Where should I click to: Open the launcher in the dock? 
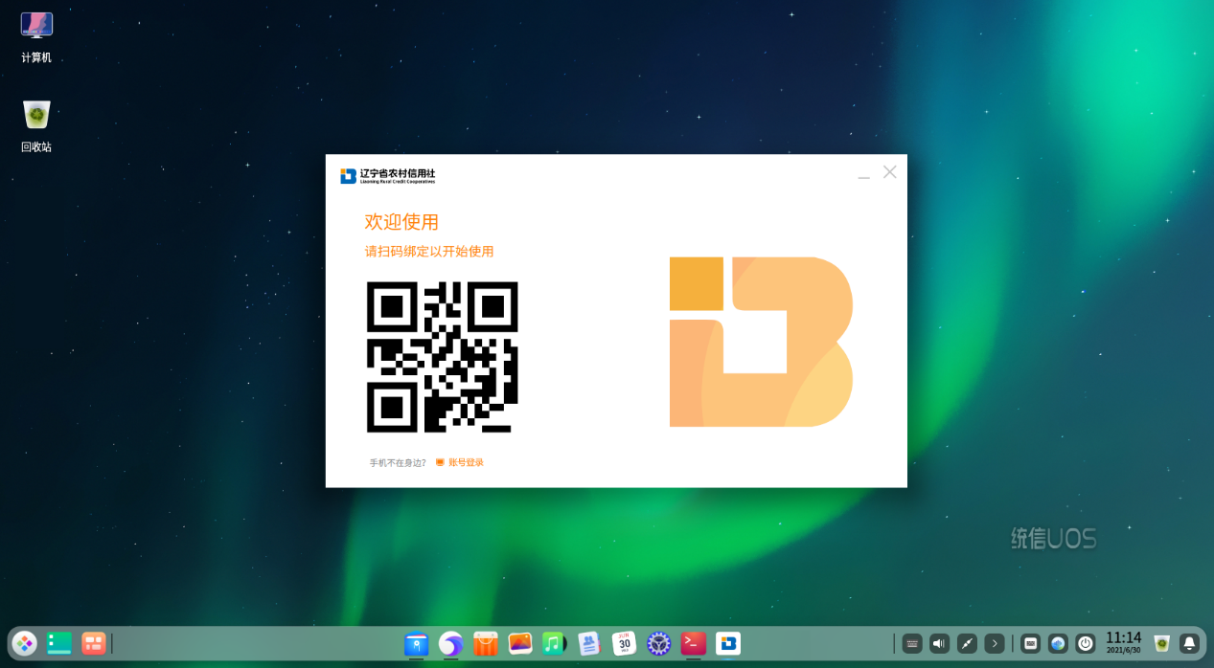point(25,643)
